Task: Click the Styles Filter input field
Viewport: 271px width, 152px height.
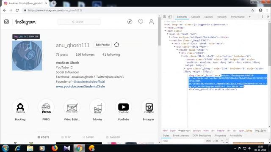Action: 183,141
